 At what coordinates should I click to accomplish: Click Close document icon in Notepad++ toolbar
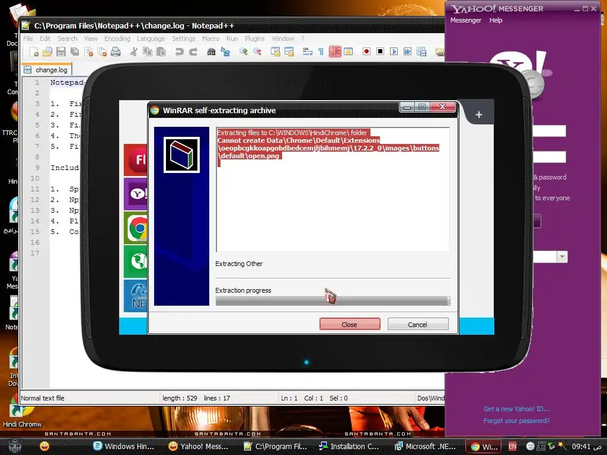[89, 52]
